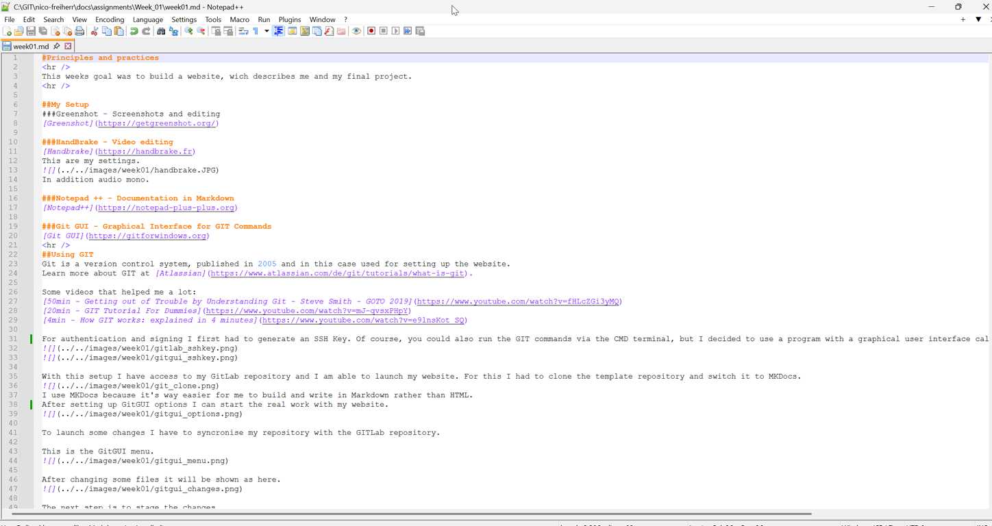The width and height of the screenshot is (992, 526).
Task: Print the document using the printer icon
Action: (x=80, y=31)
